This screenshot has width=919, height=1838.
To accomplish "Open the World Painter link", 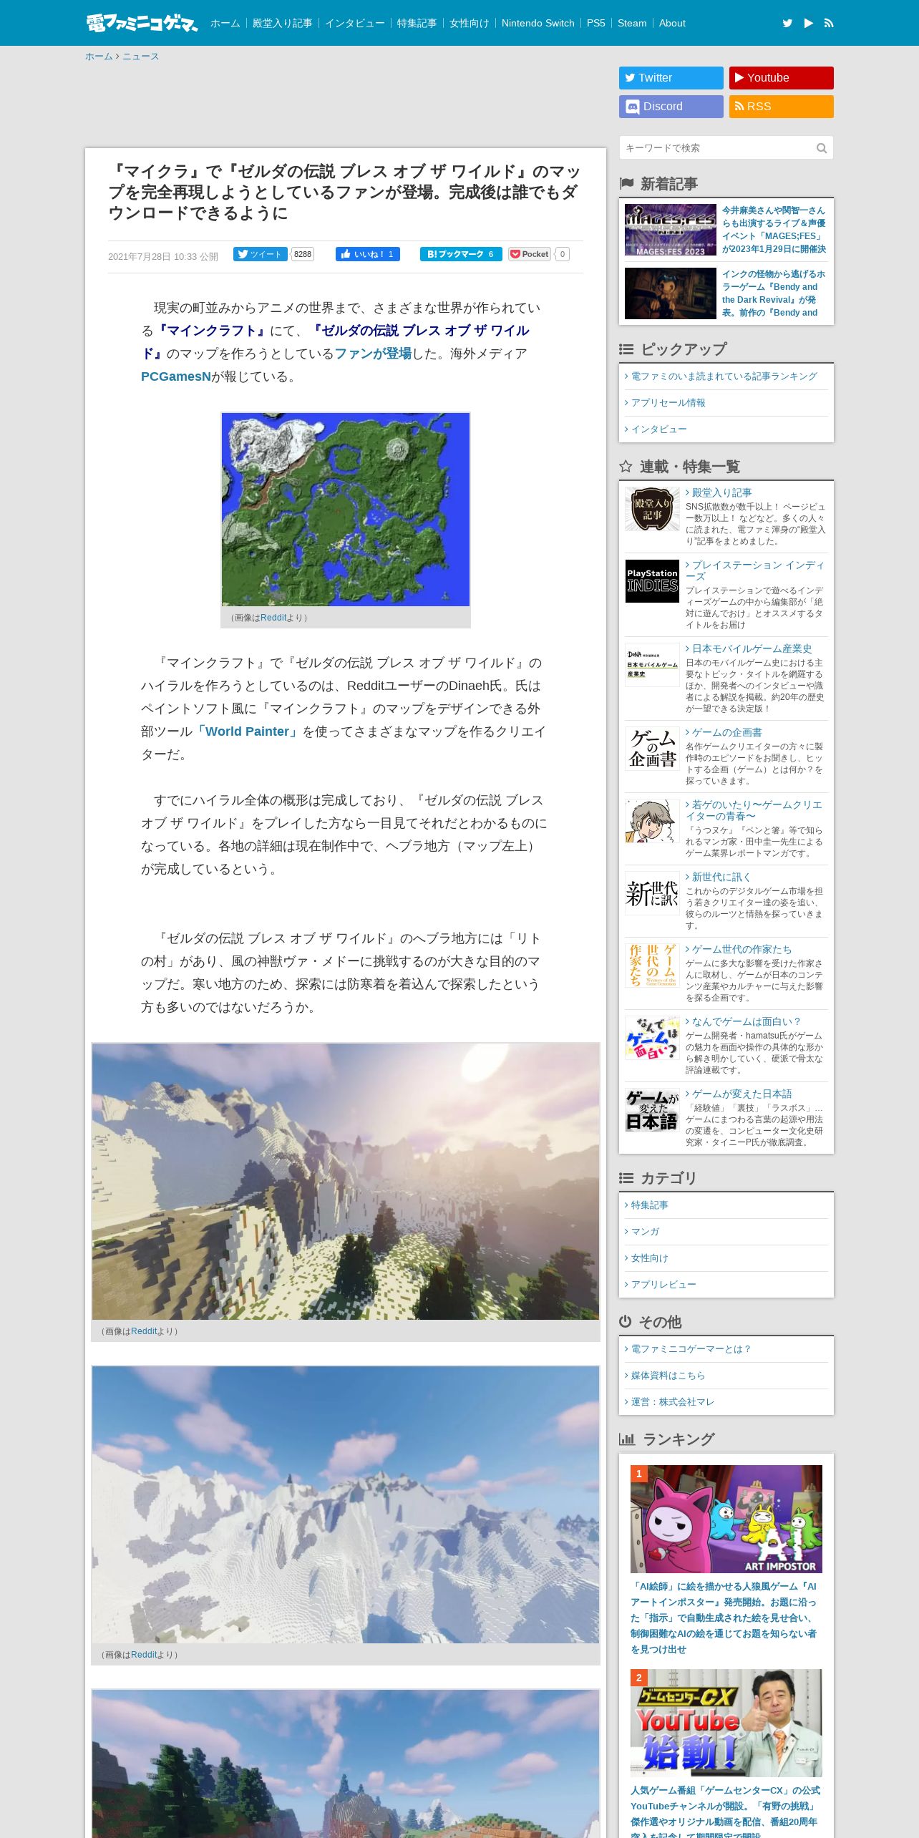I will [247, 731].
